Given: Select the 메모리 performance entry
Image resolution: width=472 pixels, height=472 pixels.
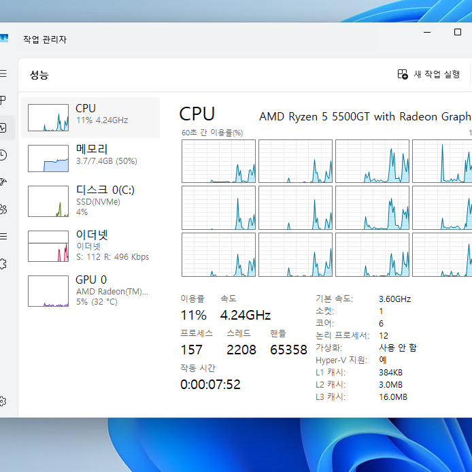Looking at the screenshot, I should tap(90, 158).
